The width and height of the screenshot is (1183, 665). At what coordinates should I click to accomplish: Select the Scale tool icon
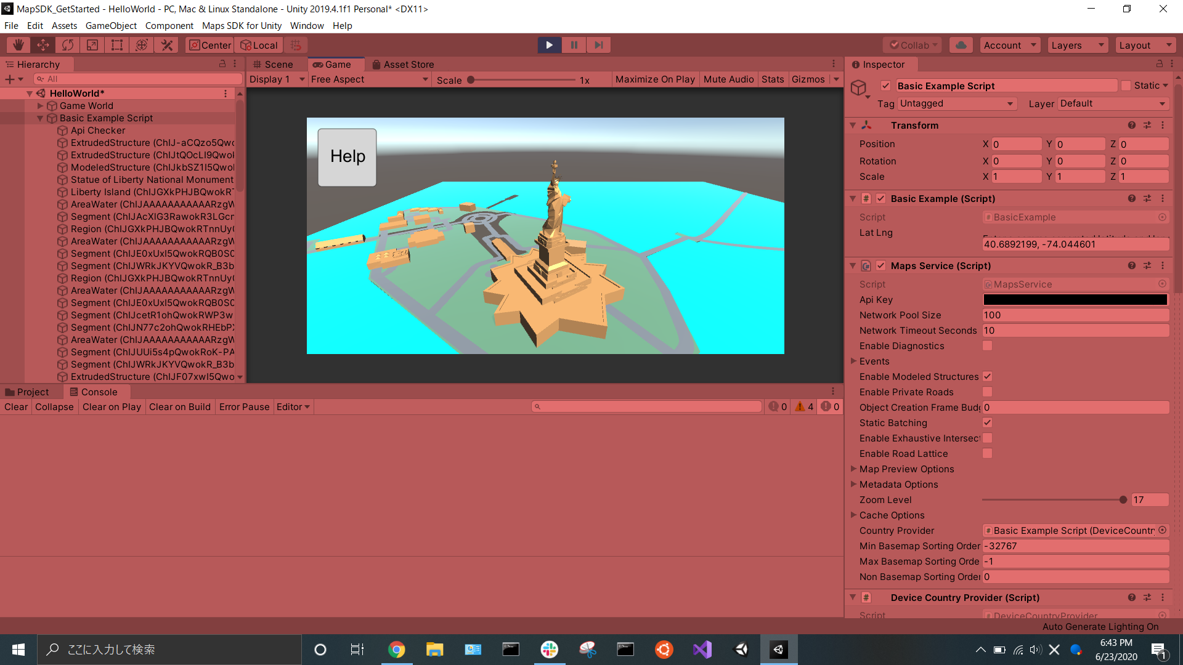click(92, 45)
